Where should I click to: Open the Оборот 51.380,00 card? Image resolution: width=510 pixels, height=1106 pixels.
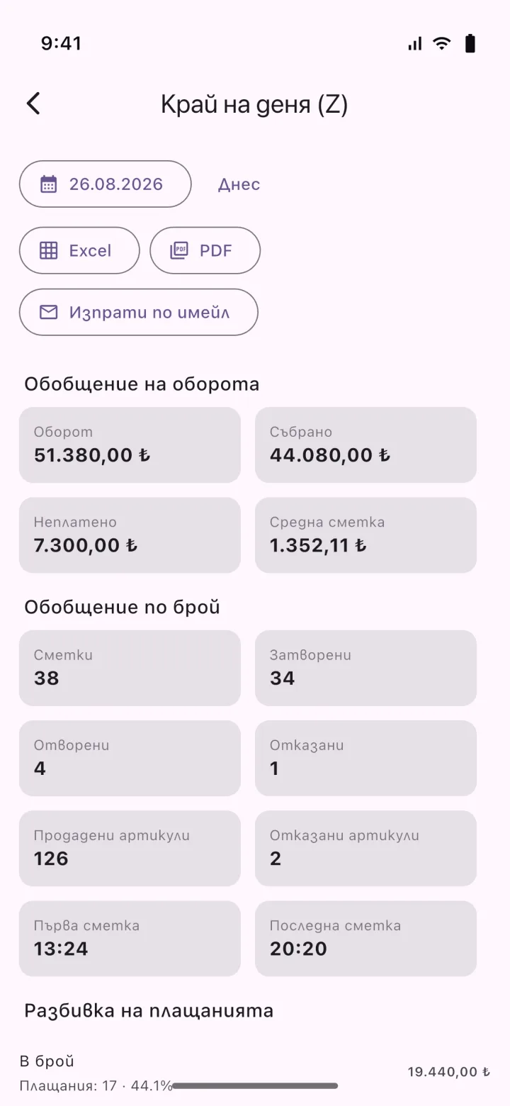click(x=130, y=445)
